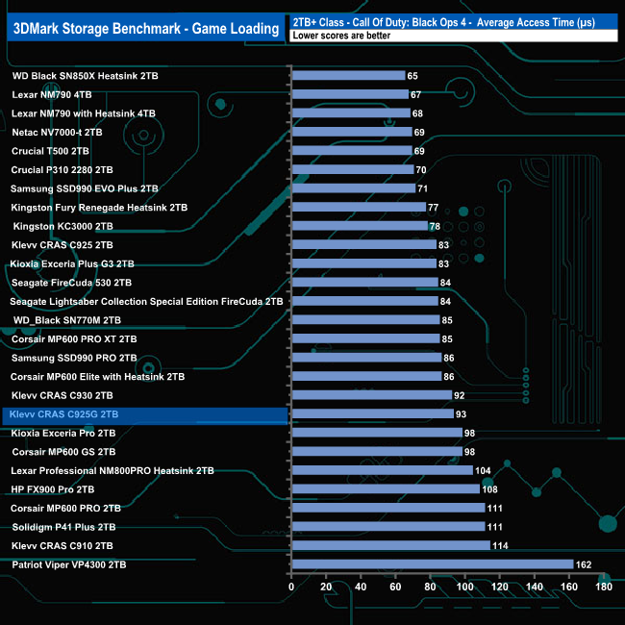Click the 'WD Black SN850X Heatsink 2TB' label
Screen dimensions: 625x625
click(x=85, y=76)
